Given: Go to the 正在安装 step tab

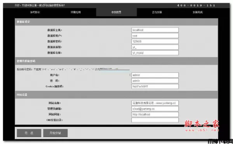Looking at the screenshot, I should coord(157,12).
